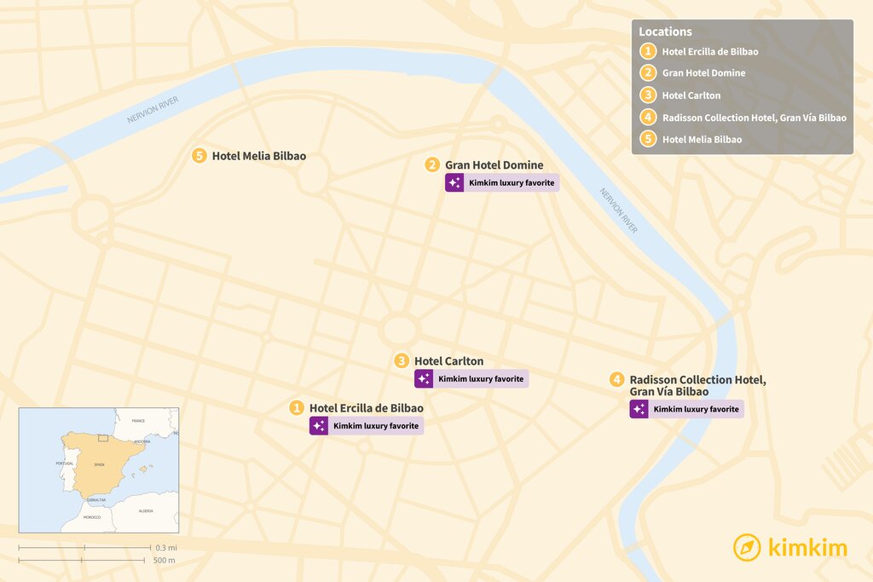Click the sparkle icon under Hotel Ercilla de Bilbao

[x=319, y=425]
